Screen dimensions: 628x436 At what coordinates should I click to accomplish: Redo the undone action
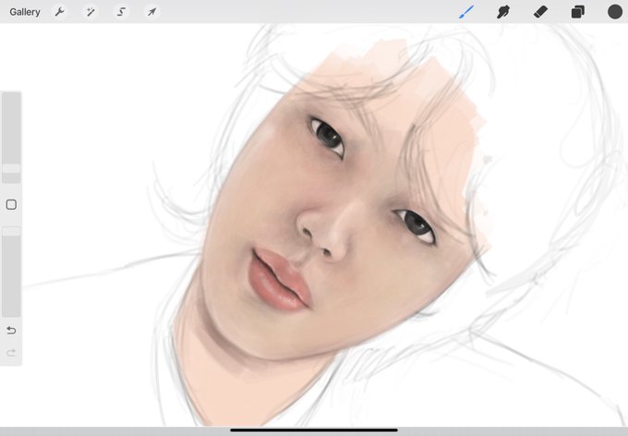coord(11,353)
